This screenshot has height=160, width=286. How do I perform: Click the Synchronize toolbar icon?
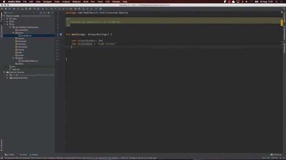pos(9,9)
